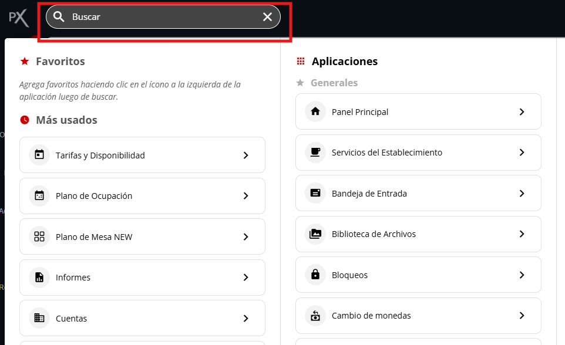Click the Bloqueos padlock icon
The height and width of the screenshot is (345, 565).
click(x=315, y=275)
